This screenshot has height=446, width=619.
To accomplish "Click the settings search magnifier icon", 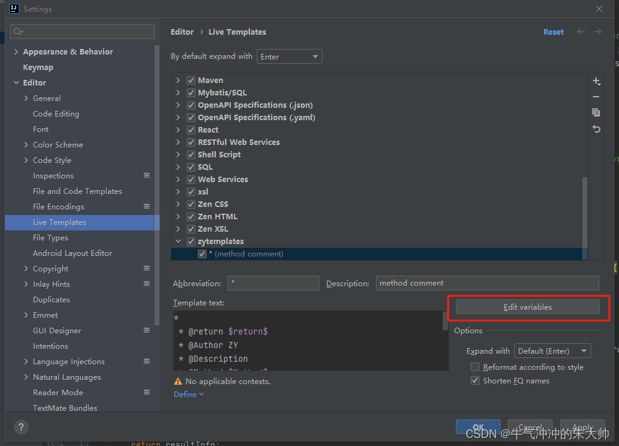I will tap(18, 32).
